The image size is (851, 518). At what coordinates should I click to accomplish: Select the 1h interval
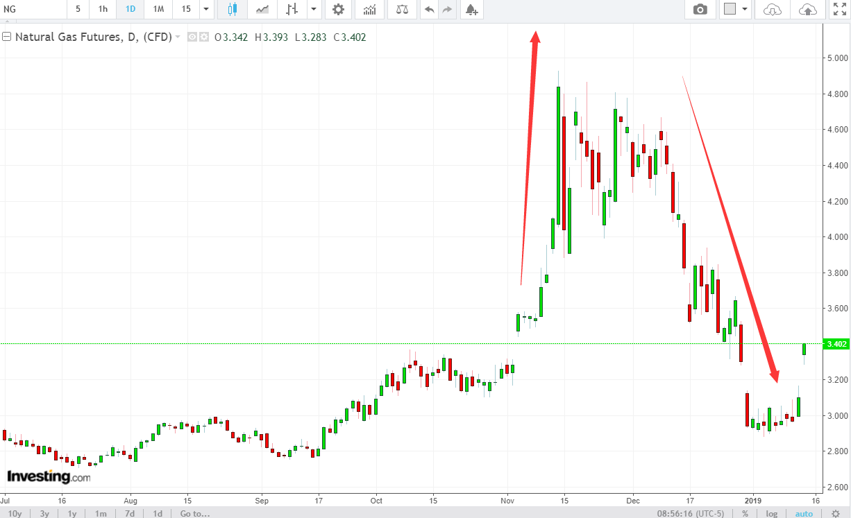click(103, 10)
